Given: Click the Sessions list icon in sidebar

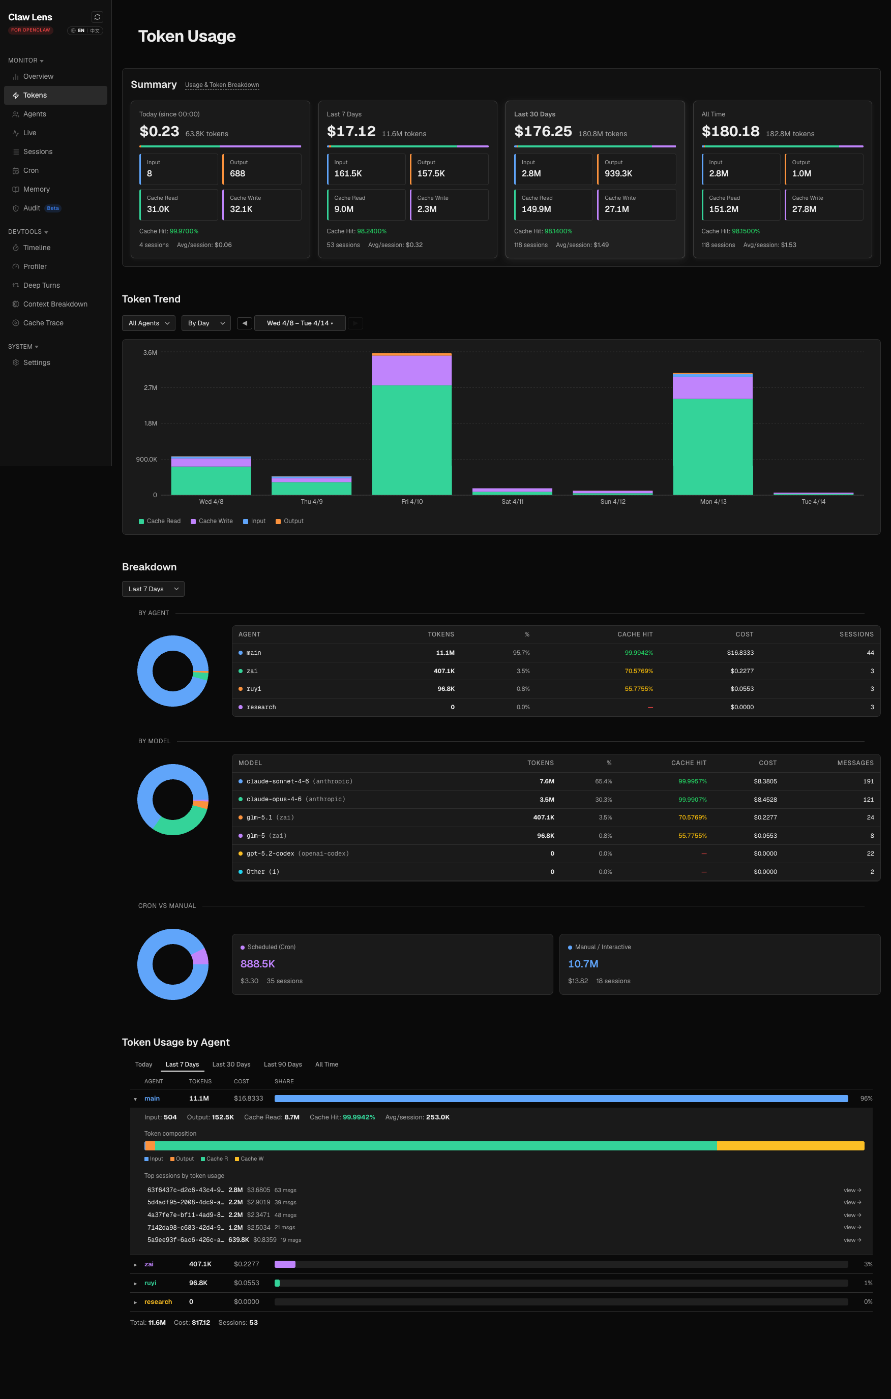Looking at the screenshot, I should (x=16, y=151).
